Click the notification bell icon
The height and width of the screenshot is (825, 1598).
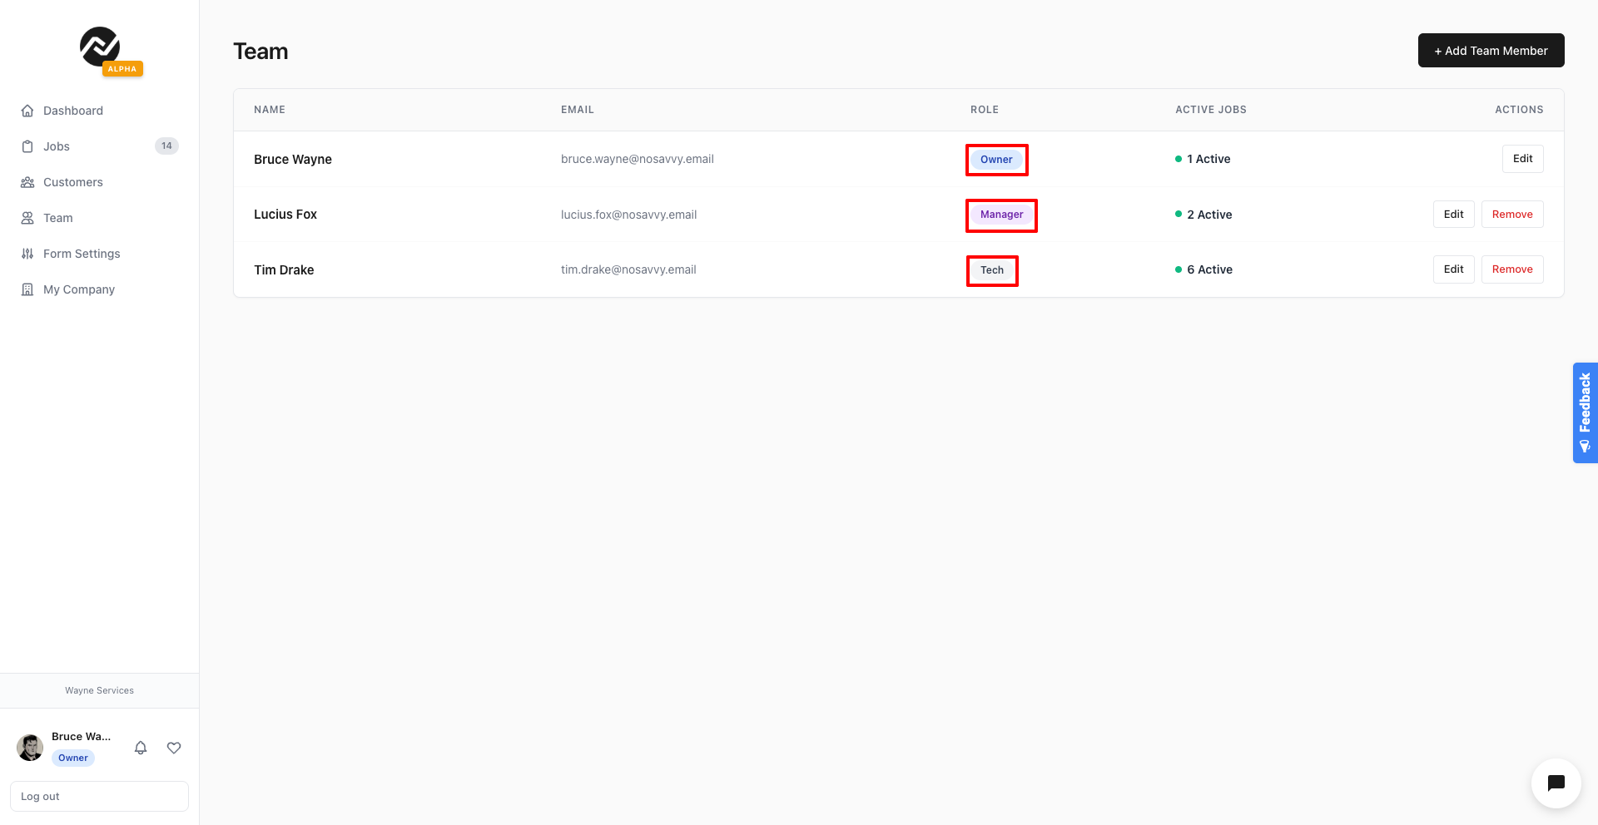click(x=141, y=748)
